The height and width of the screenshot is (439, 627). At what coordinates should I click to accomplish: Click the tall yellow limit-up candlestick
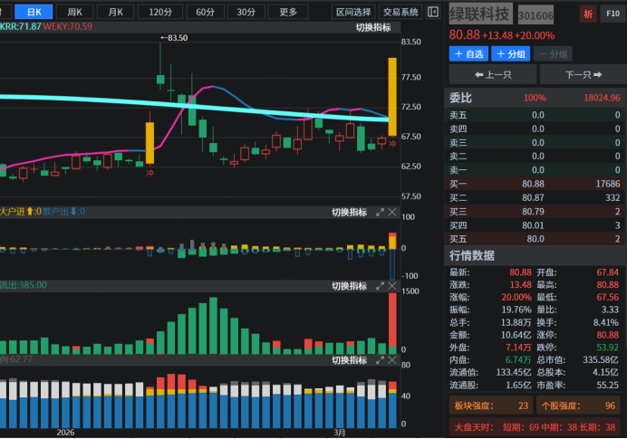(x=391, y=91)
